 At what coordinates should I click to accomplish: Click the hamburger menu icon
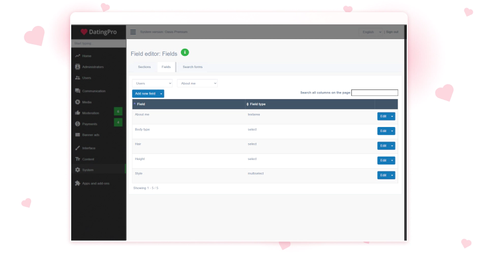click(x=133, y=32)
